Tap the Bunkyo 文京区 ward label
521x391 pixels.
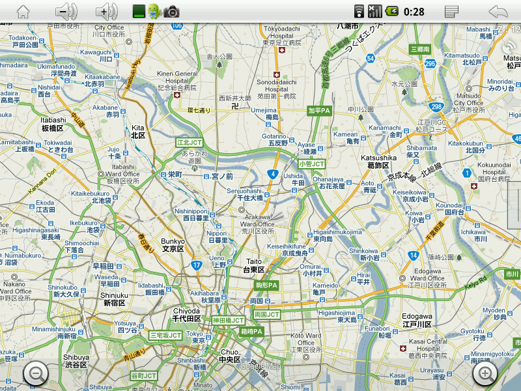(173, 245)
